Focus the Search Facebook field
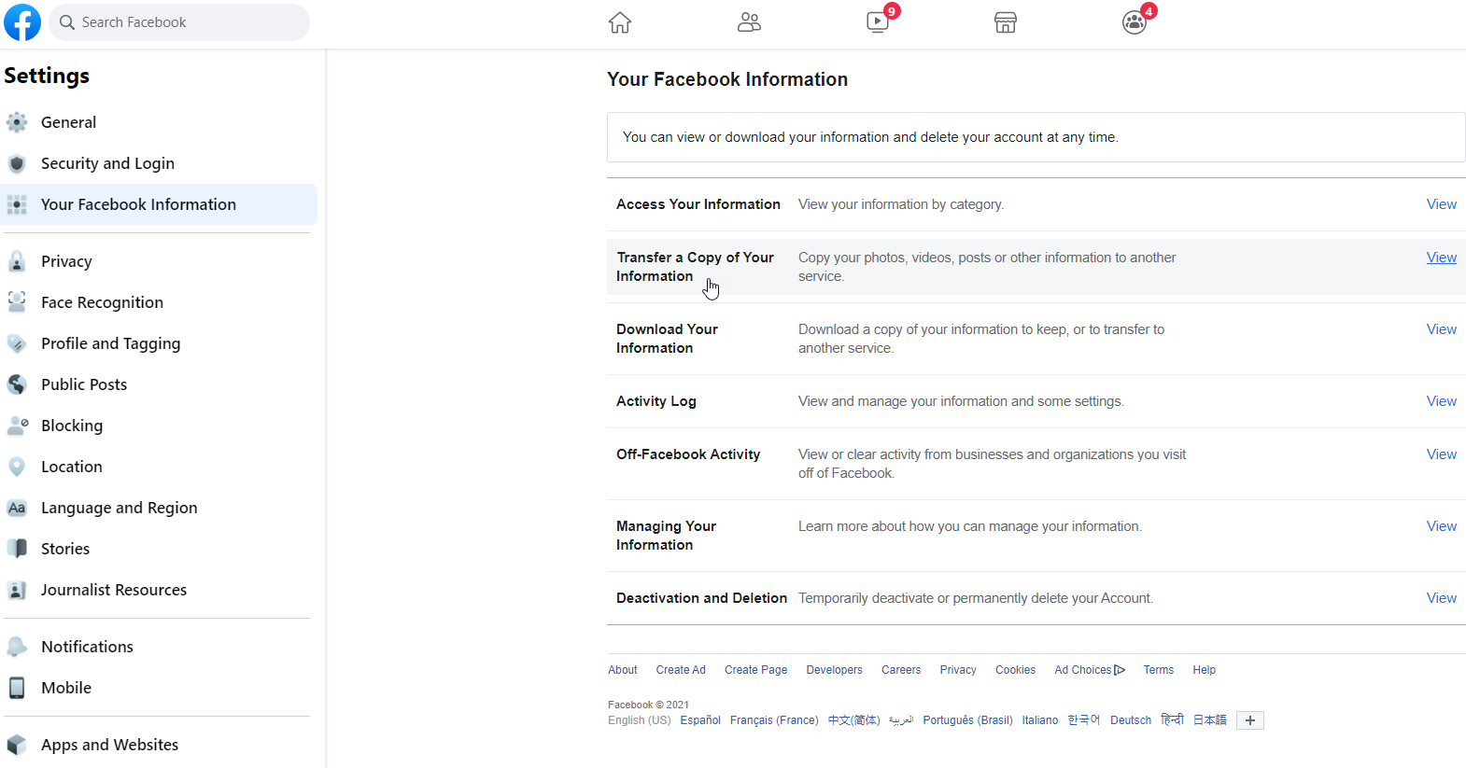Viewport: 1466px width, 768px height. (x=179, y=22)
